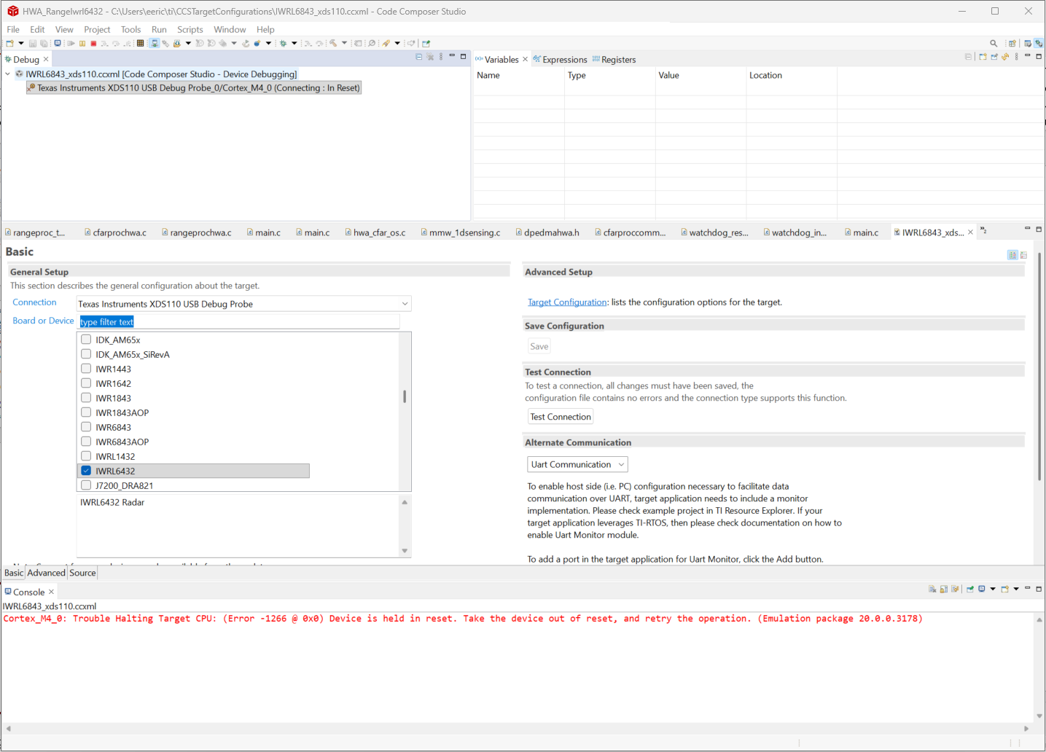Check the IWR6843 device checkbox
This screenshot has height=752, width=1046.
tap(86, 427)
